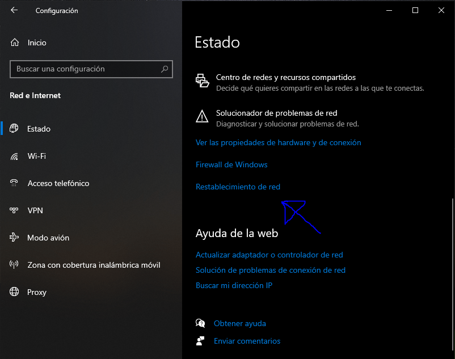Click the Obtener ayuda chat icon
This screenshot has width=455, height=359.
point(200,323)
